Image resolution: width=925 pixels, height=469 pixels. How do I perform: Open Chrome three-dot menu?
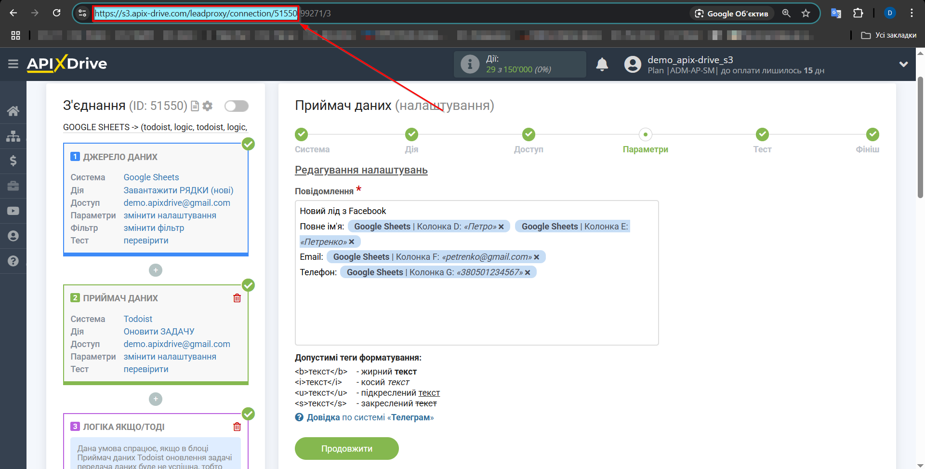[912, 13]
